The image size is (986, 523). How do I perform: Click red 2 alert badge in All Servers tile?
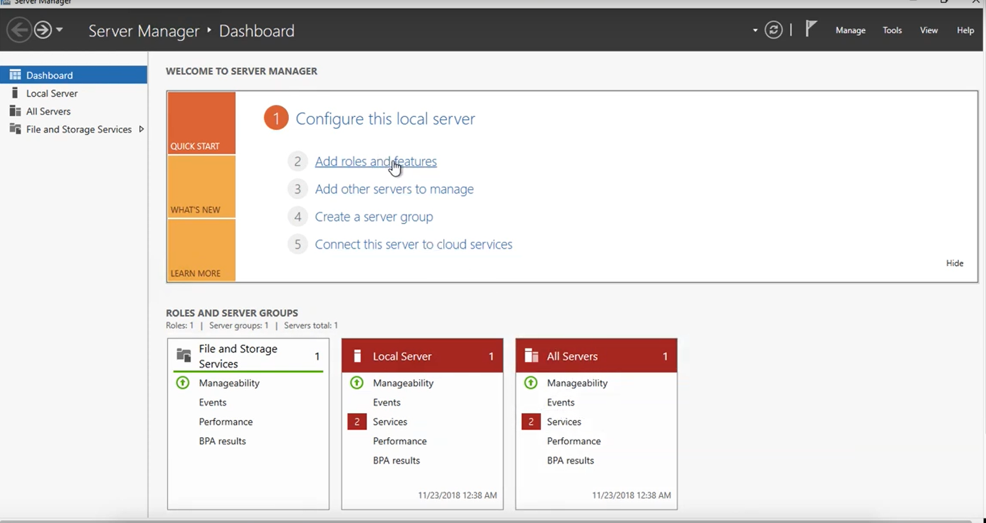pyautogui.click(x=531, y=422)
